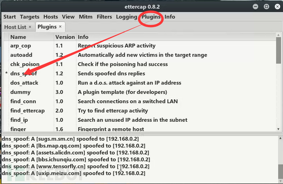Viewport: 283px width, 184px height.
Task: Select the arp_cop plugin row
Action: pos(139,45)
